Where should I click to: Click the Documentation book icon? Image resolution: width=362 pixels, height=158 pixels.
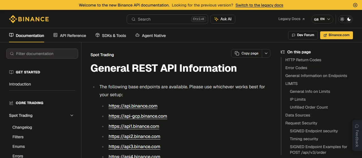coord(11,35)
